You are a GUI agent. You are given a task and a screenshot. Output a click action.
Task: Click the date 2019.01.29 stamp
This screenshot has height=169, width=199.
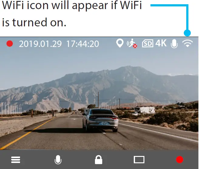click(40, 44)
